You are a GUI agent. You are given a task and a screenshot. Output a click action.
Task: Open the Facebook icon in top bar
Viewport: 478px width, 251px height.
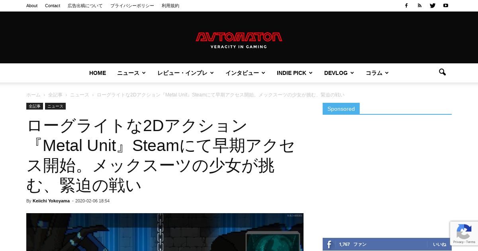point(406,6)
